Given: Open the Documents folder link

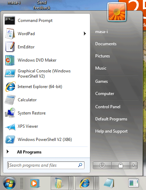Looking at the screenshot, I should [x=106, y=44].
